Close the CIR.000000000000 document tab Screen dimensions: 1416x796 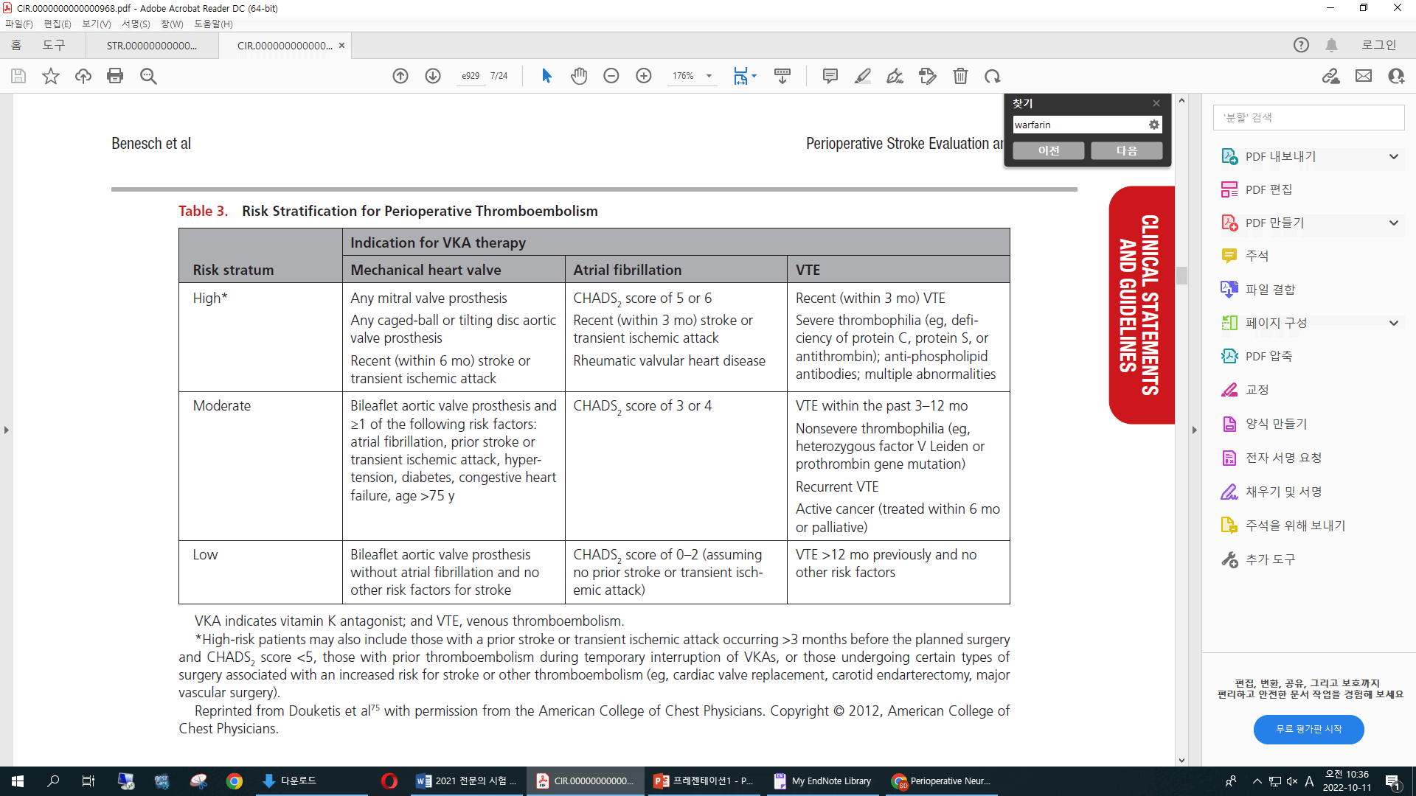pyautogui.click(x=341, y=46)
